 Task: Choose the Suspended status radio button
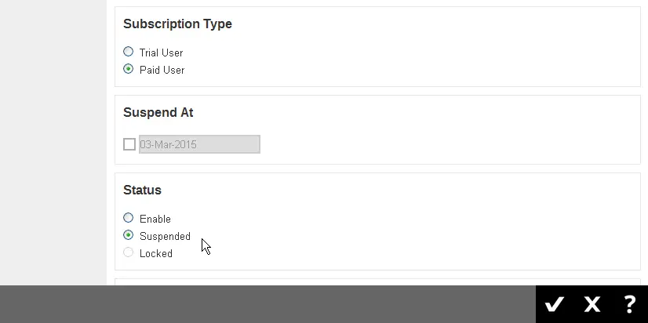(x=129, y=235)
